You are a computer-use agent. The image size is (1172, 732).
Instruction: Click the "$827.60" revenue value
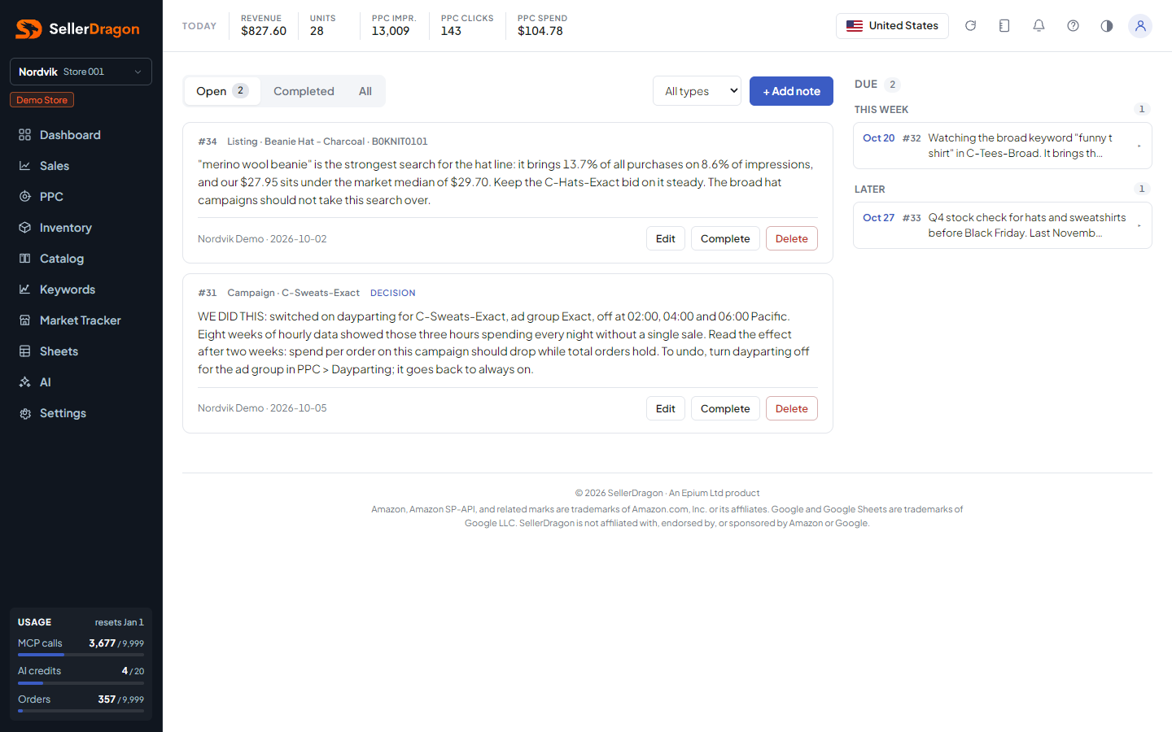pos(264,31)
